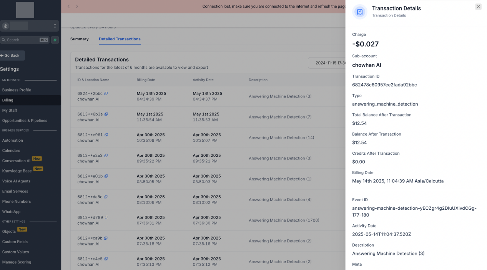Screen dimensions: 487x270
Task: Open WhatsApp settings
Action: [12, 212]
